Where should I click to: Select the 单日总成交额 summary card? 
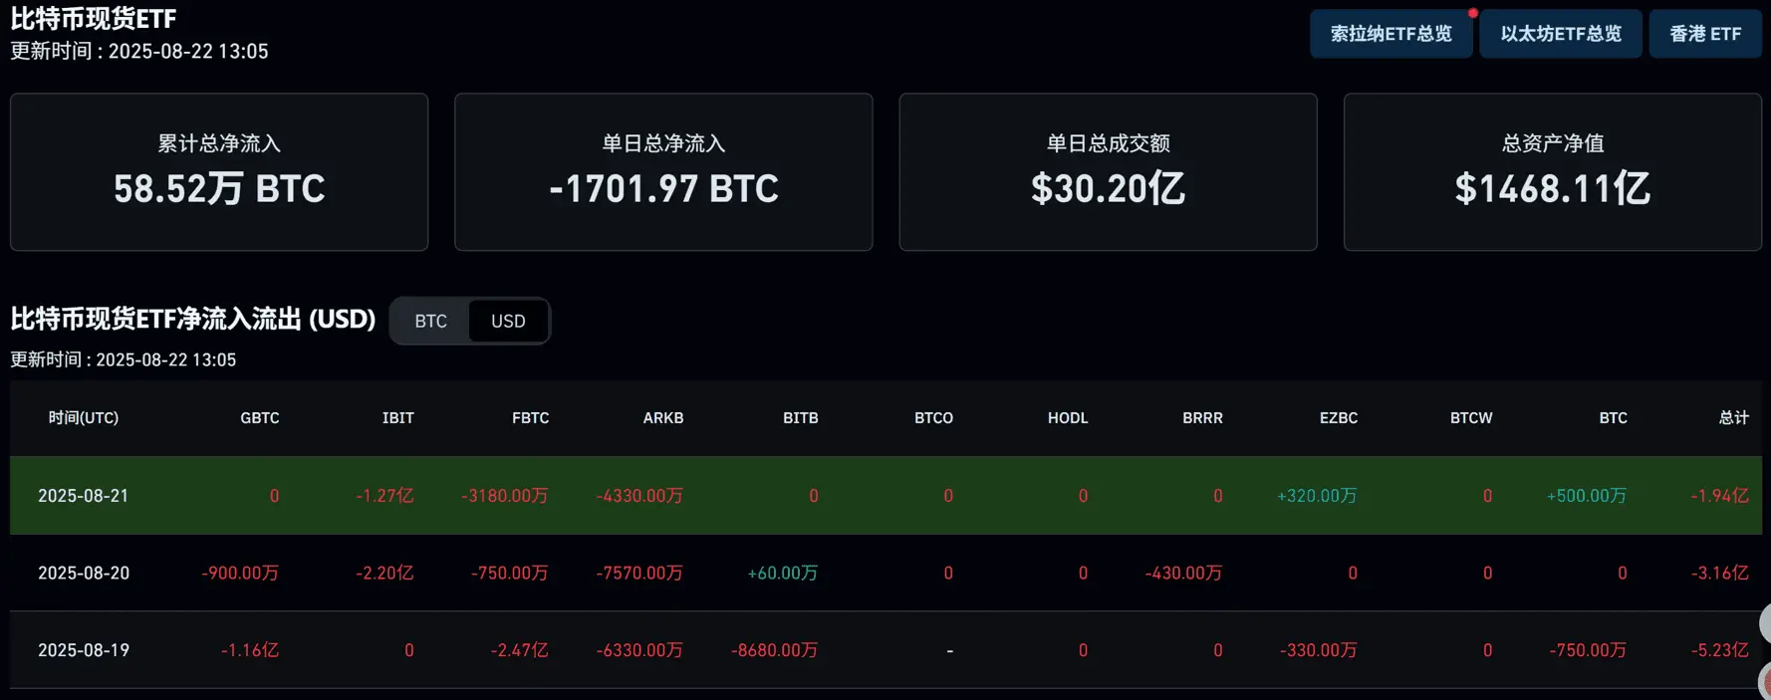coord(1108,171)
